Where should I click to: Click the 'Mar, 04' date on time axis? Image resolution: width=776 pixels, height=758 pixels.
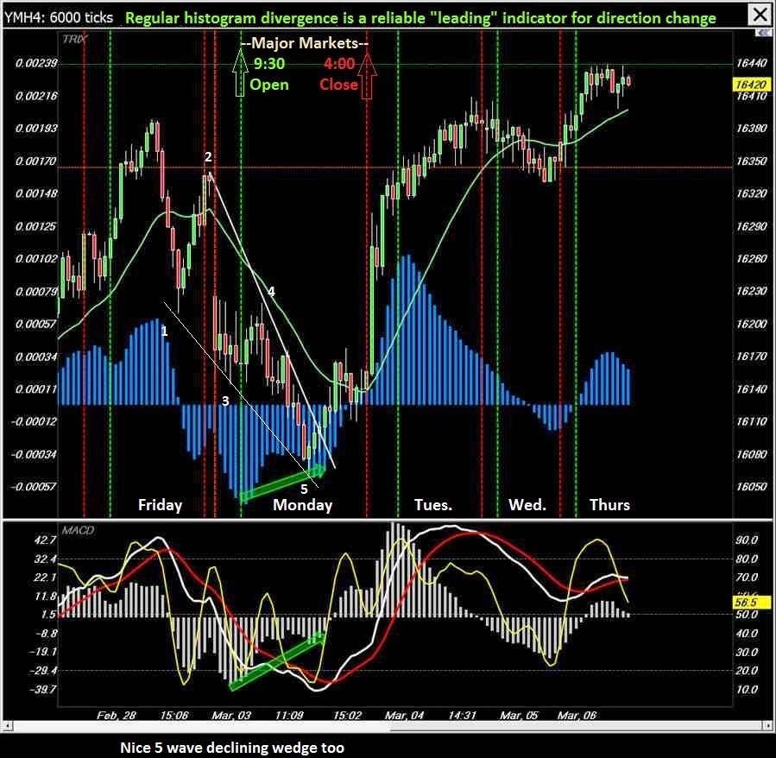click(404, 716)
